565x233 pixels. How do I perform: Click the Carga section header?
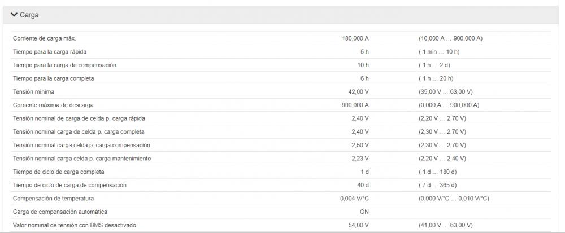click(281, 15)
